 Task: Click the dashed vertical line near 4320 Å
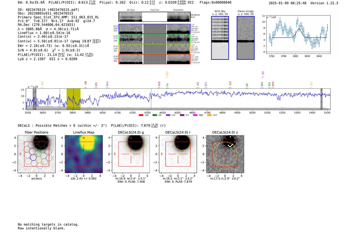click(151, 99)
